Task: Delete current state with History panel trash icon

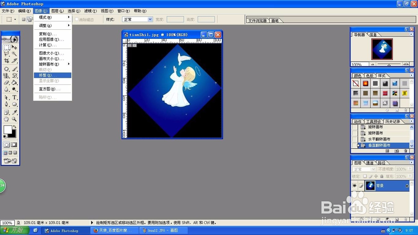Action: [406, 151]
